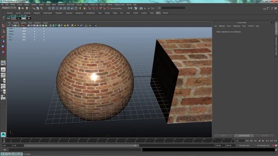Open the Edit Mesh menu

[x=61, y=5]
